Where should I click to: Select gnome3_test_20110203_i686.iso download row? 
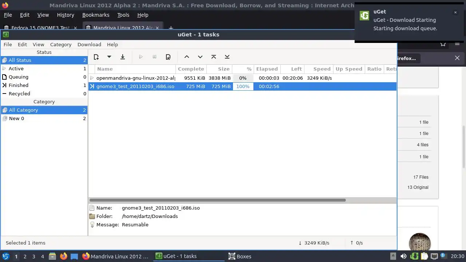[242, 86]
